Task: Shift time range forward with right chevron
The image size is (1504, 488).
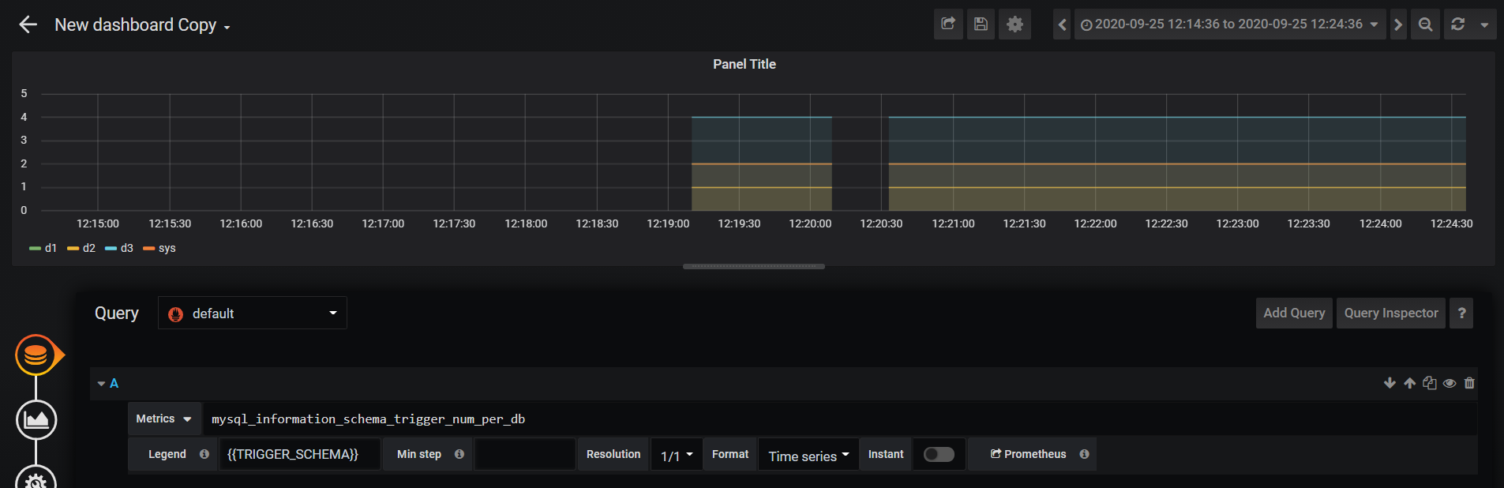Action: pos(1398,24)
